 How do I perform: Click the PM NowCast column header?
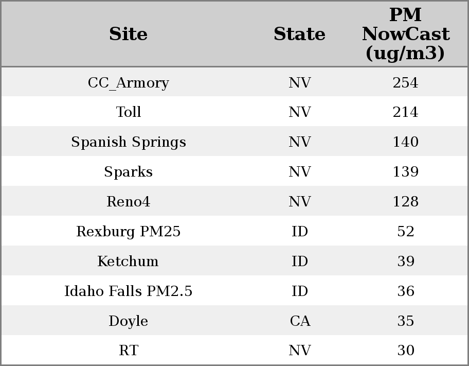tap(405, 34)
